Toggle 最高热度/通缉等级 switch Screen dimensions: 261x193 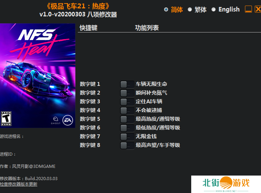pyautogui.click(x=127, y=119)
